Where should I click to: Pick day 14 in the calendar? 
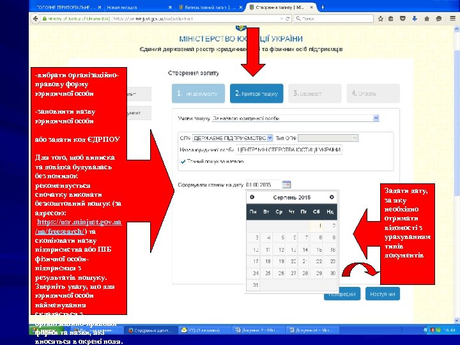(305, 250)
